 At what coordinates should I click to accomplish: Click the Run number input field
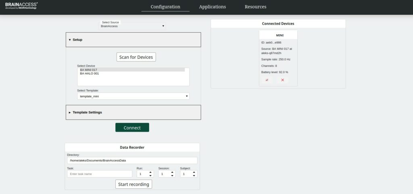click(145, 174)
